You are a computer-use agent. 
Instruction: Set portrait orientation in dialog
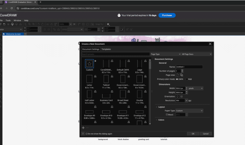point(178,96)
